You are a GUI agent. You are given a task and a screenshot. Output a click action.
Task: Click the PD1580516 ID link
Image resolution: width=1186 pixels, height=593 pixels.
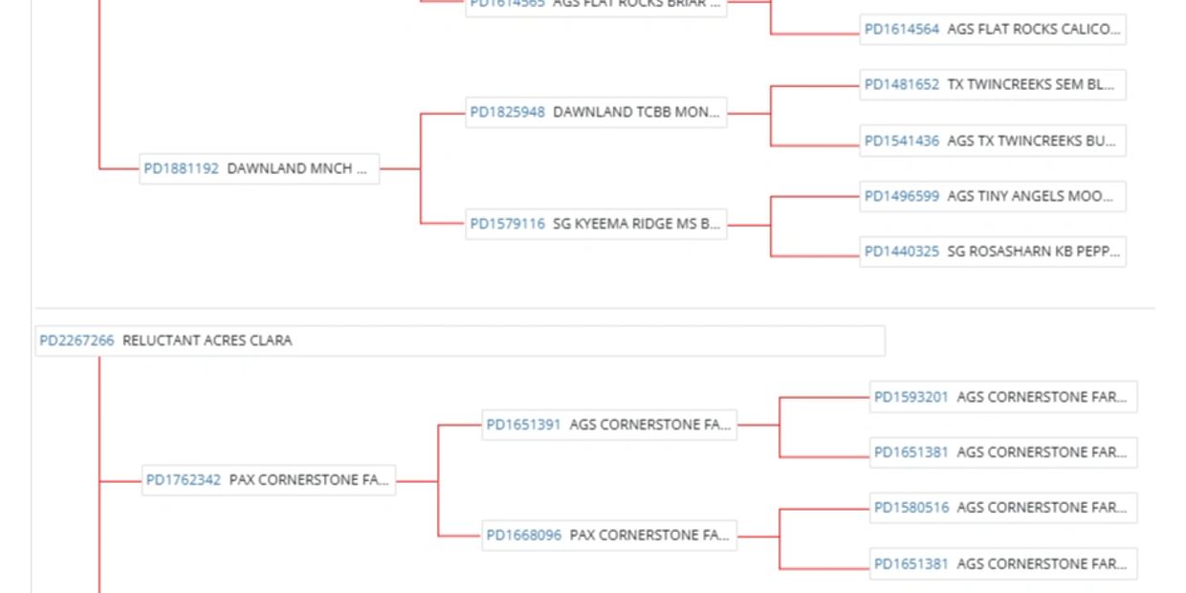click(911, 508)
